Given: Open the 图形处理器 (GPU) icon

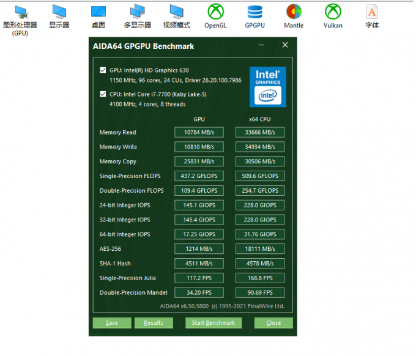Looking at the screenshot, I should click(20, 20).
